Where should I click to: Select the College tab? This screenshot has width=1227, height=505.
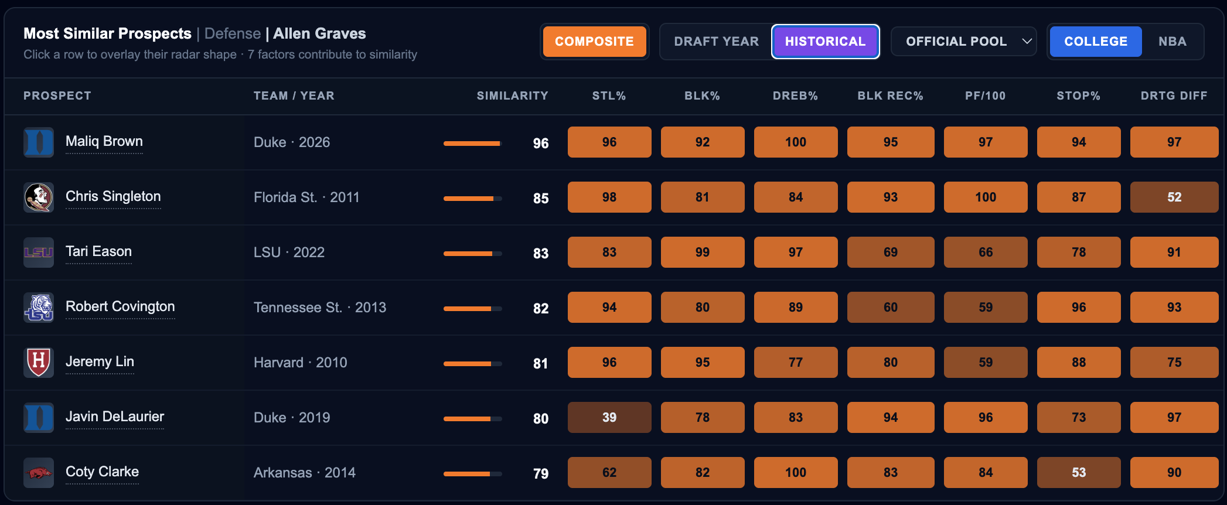[x=1096, y=42]
